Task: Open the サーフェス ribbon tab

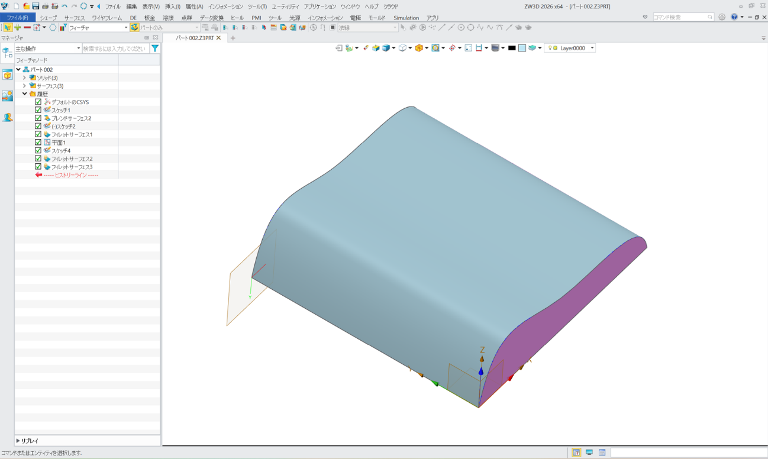Action: click(x=75, y=18)
